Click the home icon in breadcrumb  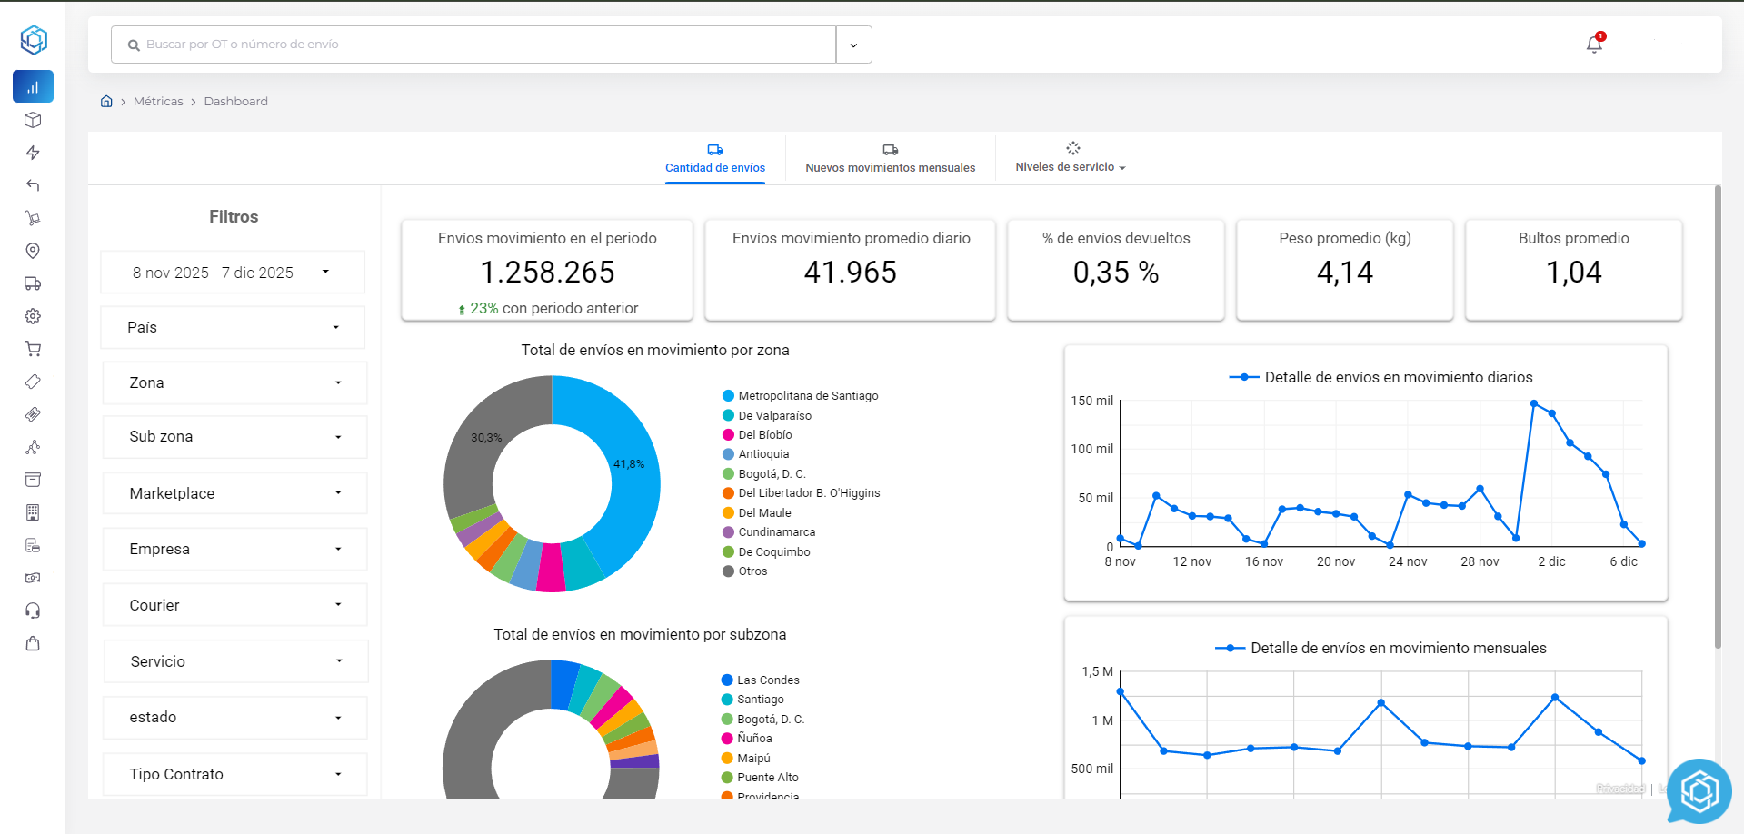[106, 102]
